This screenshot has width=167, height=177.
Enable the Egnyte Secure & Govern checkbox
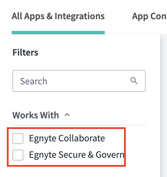18,155
